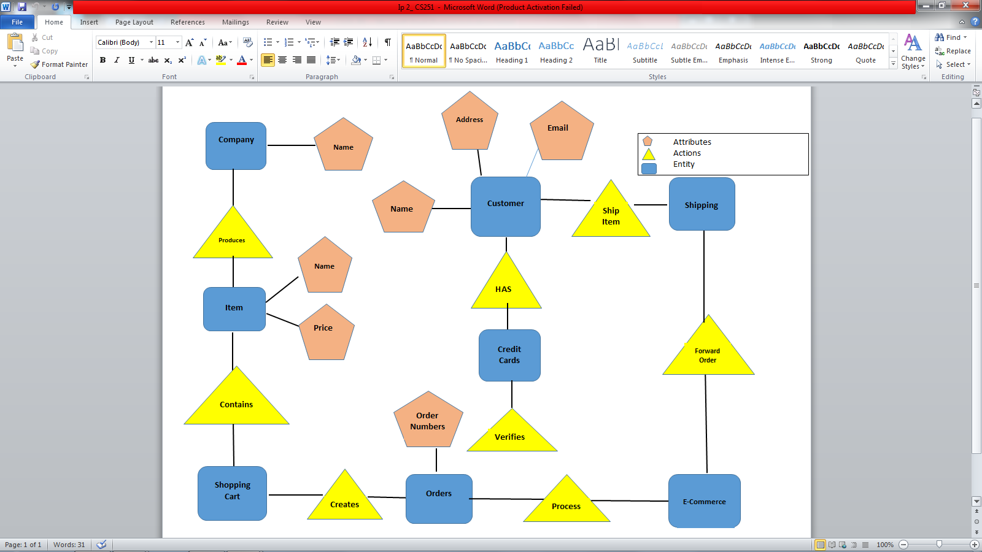
Task: Click the Clear Formatting eraser icon
Action: 247,42
